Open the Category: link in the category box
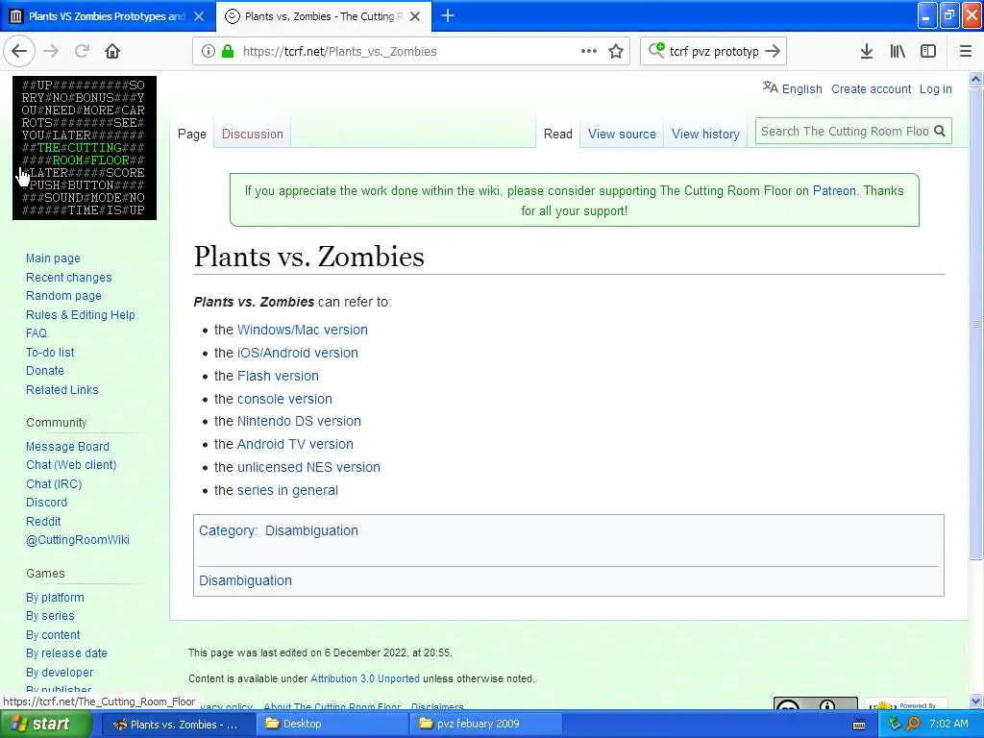 click(227, 530)
